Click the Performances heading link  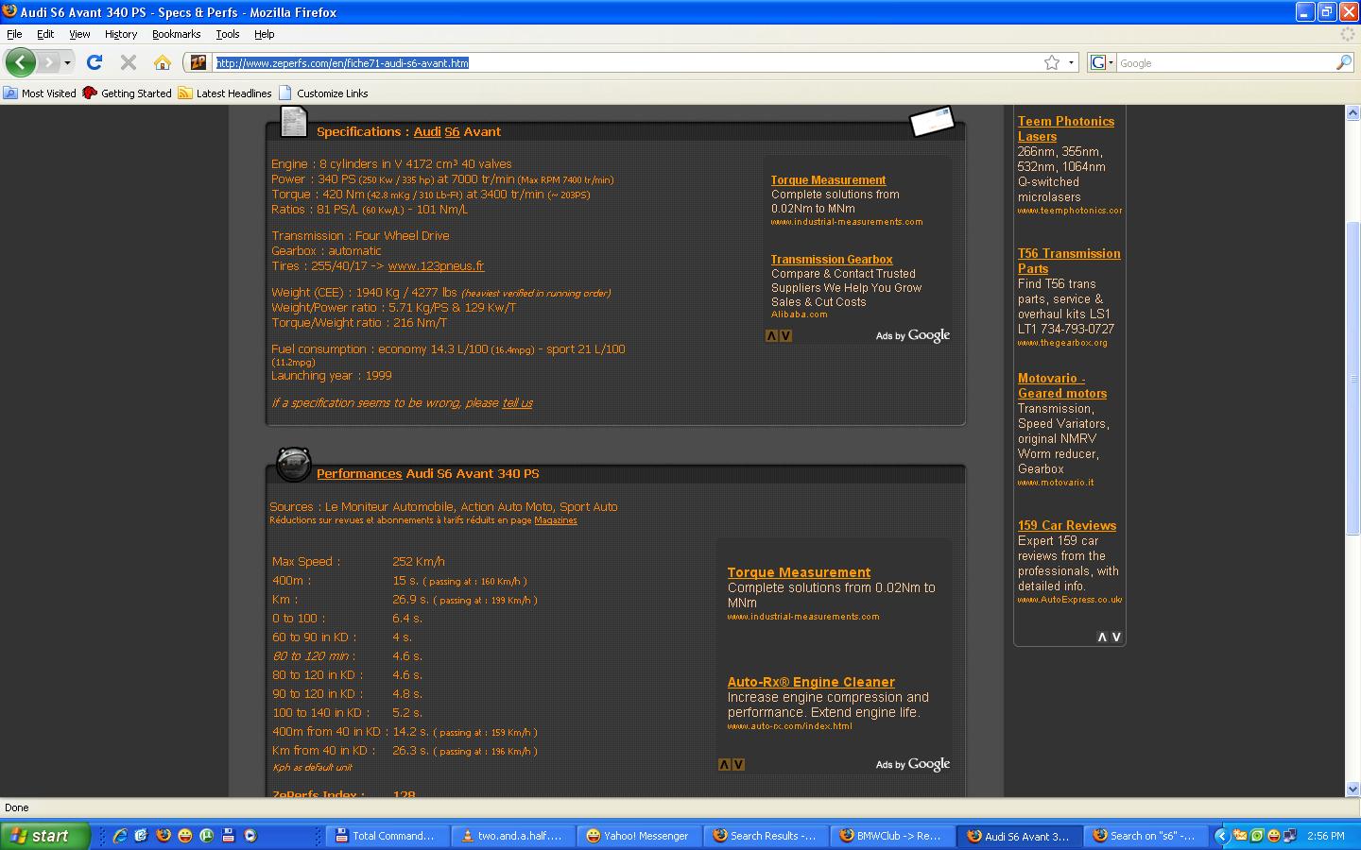tap(359, 474)
